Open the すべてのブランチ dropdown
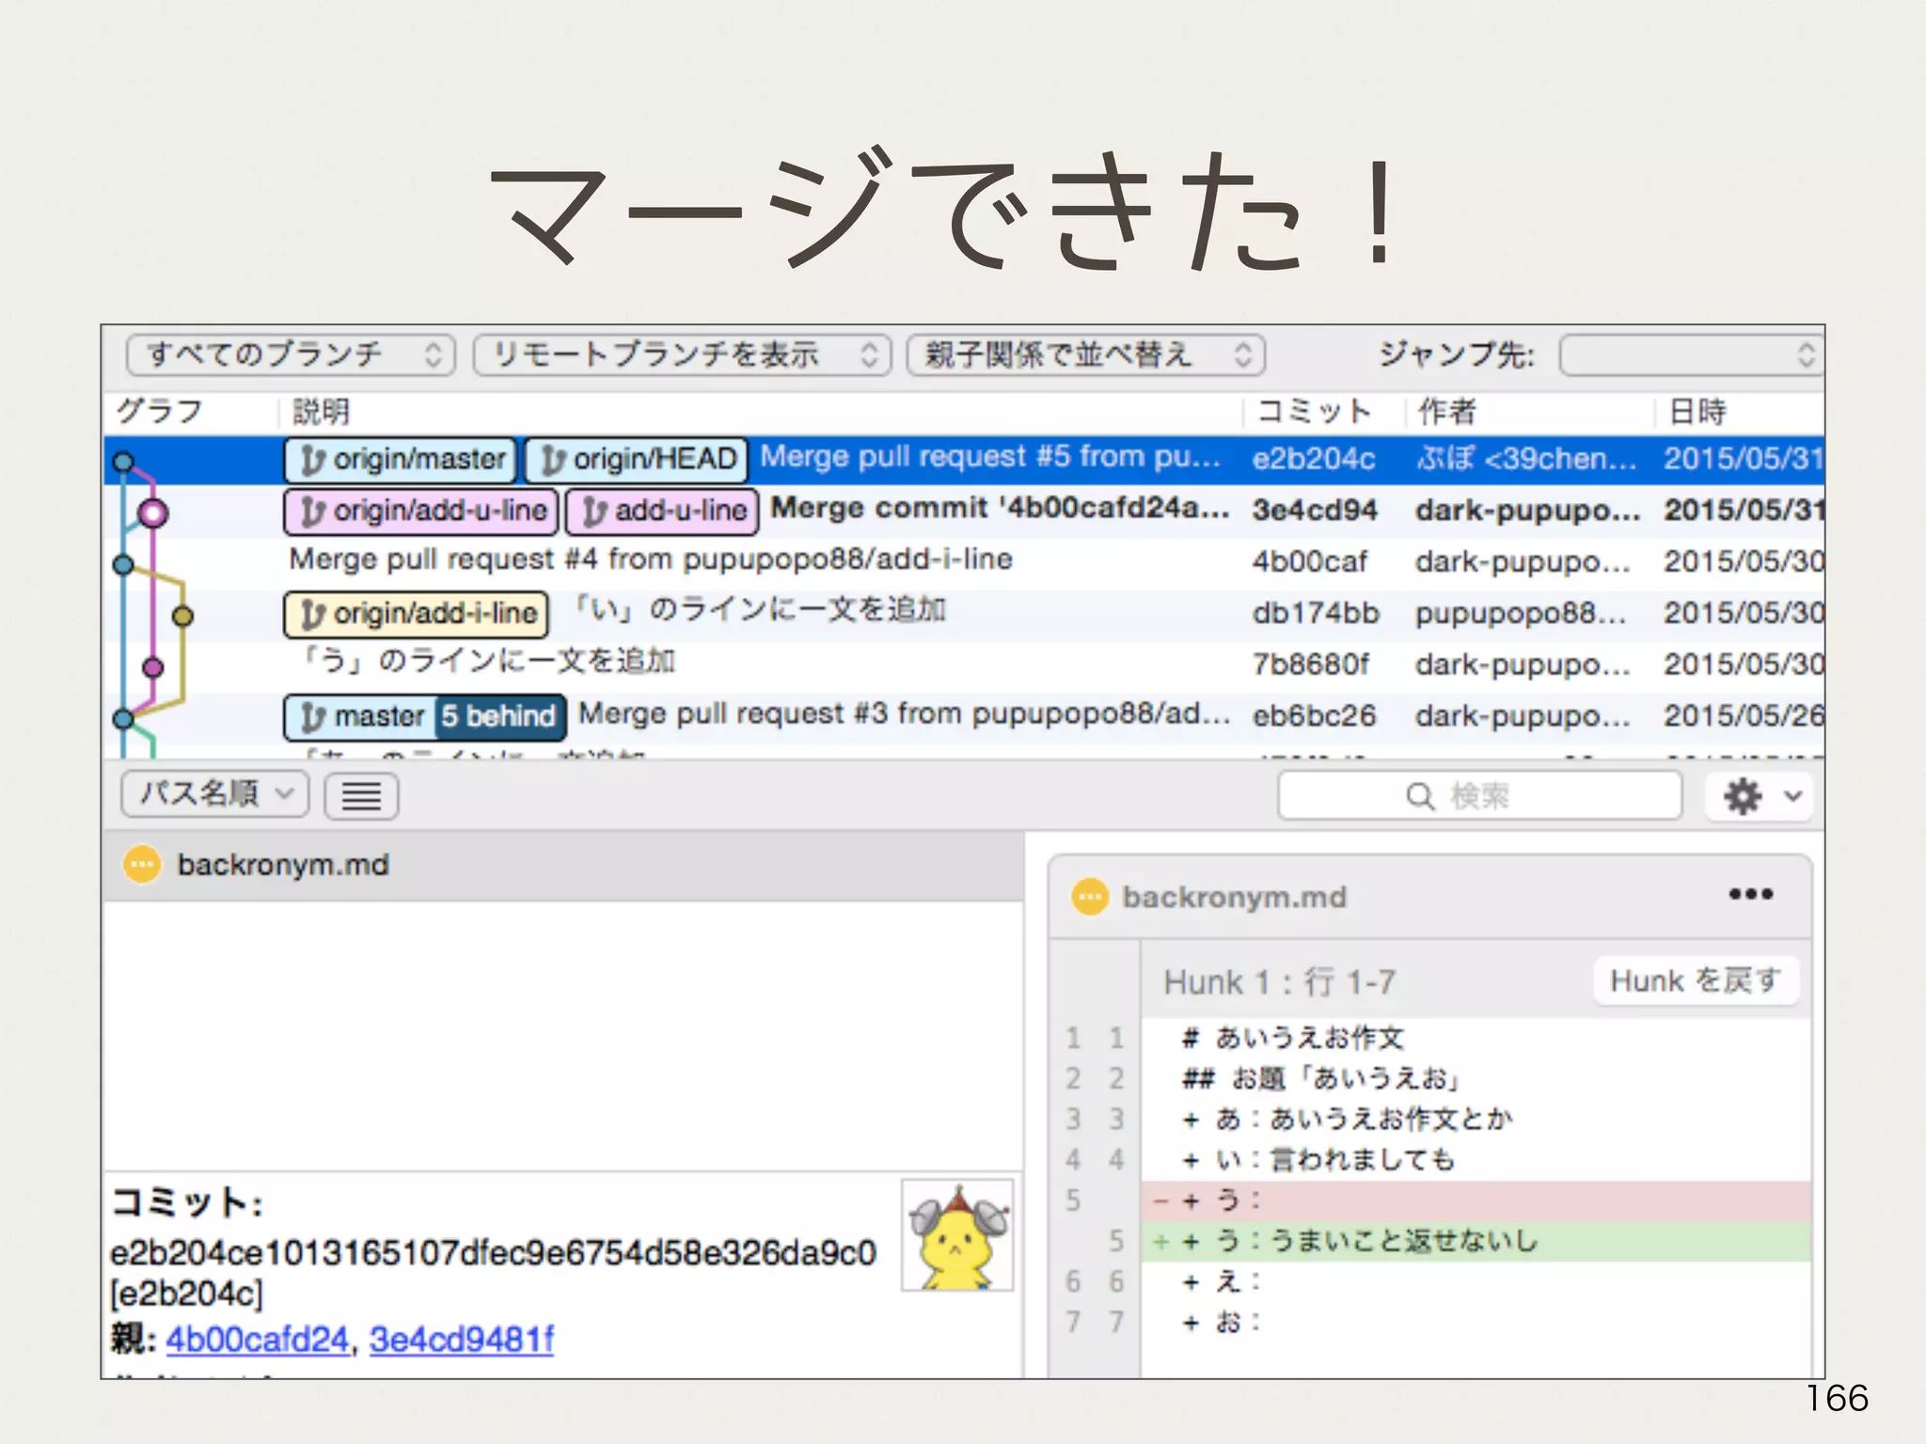 point(291,355)
